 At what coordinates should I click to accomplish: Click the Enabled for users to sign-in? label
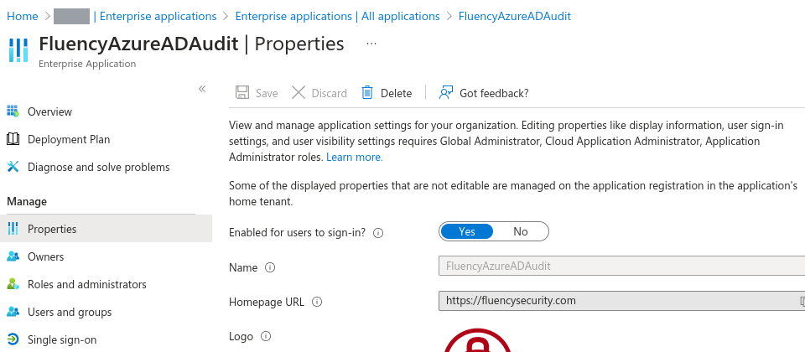tap(297, 232)
